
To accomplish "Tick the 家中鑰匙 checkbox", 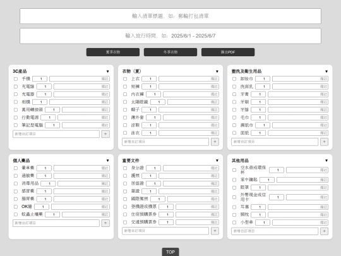I will (234, 180).
